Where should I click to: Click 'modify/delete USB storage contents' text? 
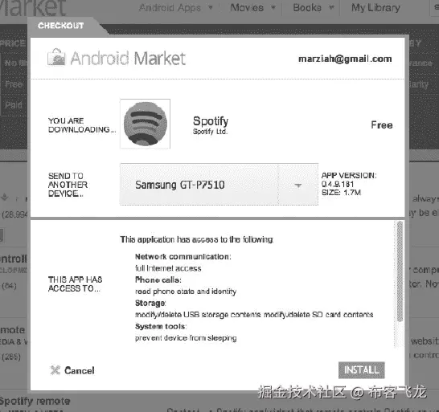[x=198, y=315]
